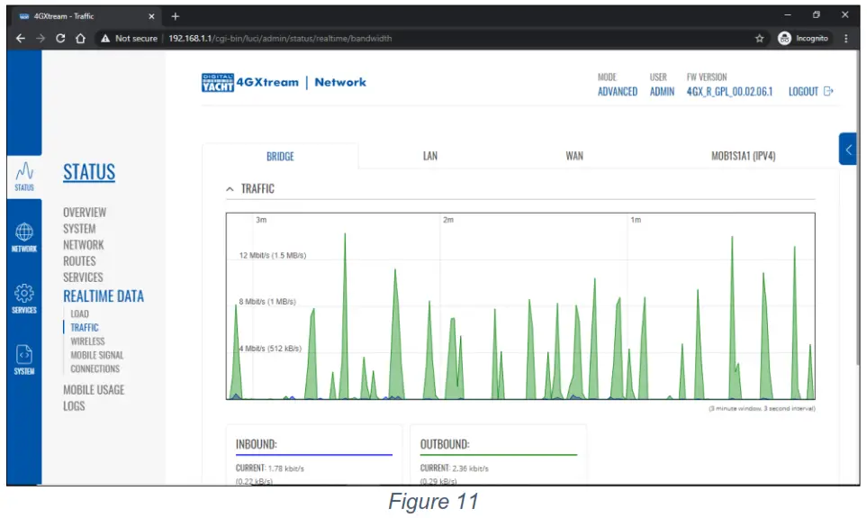Bookmark page with the star icon

click(759, 38)
